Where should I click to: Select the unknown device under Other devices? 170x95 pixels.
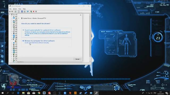(16, 41)
